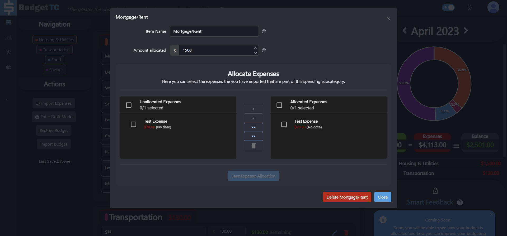The height and width of the screenshot is (236, 507).
Task: Check the Allocated Expenses select-all checkbox
Action: (279, 105)
